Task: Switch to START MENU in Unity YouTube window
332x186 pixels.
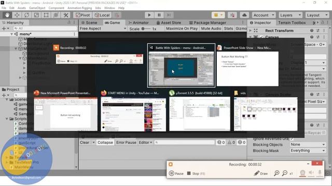Action: click(133, 114)
